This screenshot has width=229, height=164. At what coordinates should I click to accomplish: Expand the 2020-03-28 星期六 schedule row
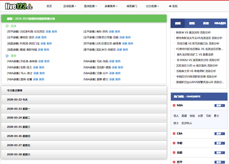click(84, 154)
